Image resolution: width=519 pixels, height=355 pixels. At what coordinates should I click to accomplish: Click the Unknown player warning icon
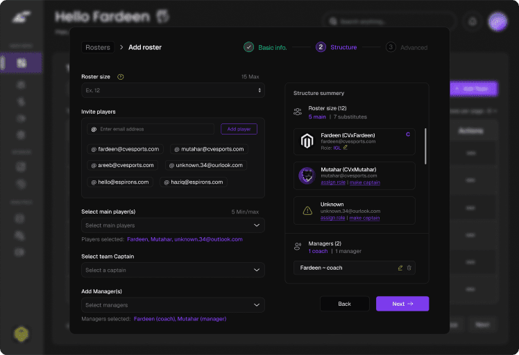[307, 211]
